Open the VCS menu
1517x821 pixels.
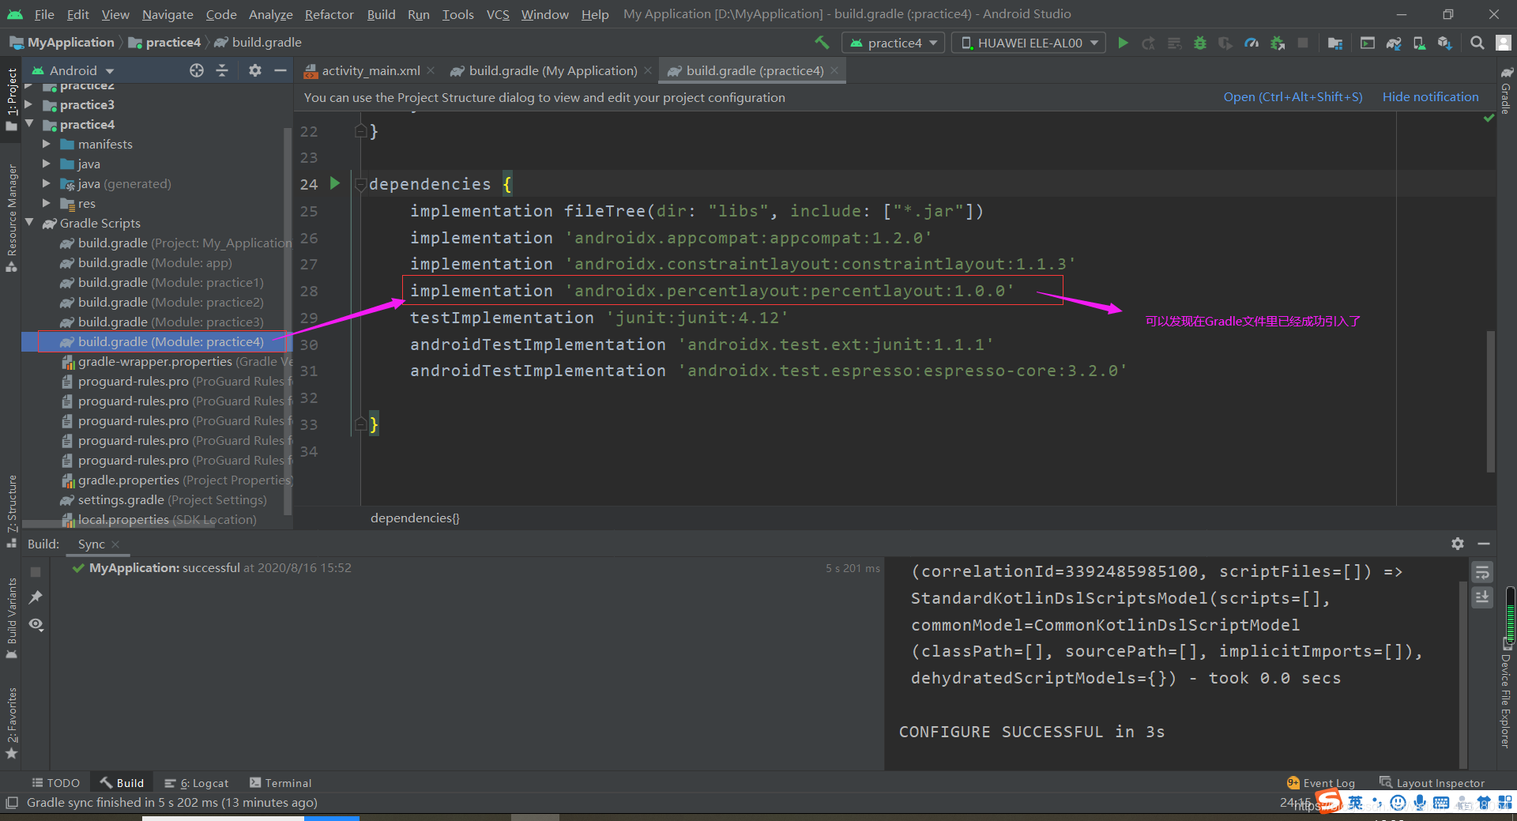pos(498,14)
